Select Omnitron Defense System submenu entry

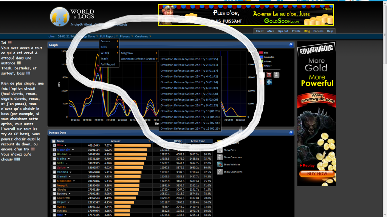click(x=139, y=59)
